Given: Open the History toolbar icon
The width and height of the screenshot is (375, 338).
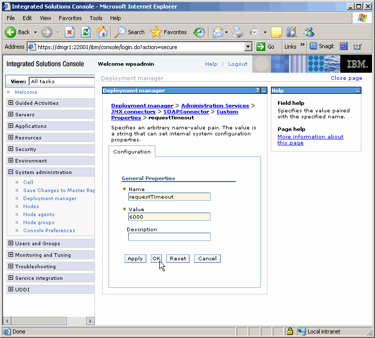Looking at the screenshot, I should point(199,32).
